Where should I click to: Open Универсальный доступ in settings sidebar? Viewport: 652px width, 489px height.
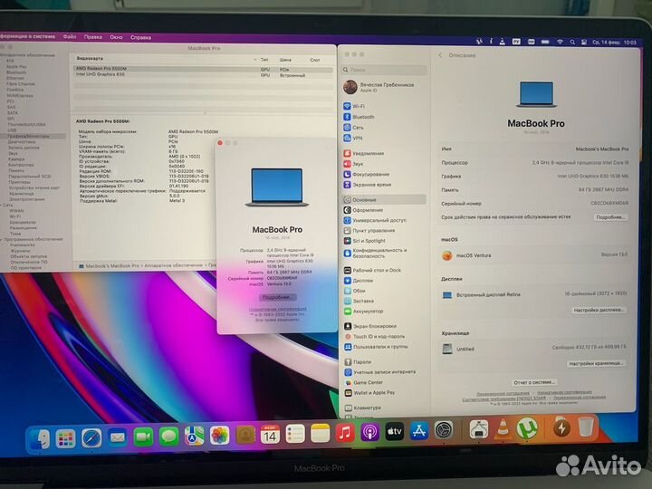[375, 220]
